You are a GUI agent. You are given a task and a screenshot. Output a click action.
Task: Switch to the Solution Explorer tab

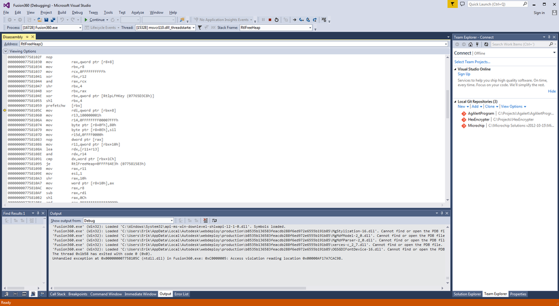(x=467, y=294)
